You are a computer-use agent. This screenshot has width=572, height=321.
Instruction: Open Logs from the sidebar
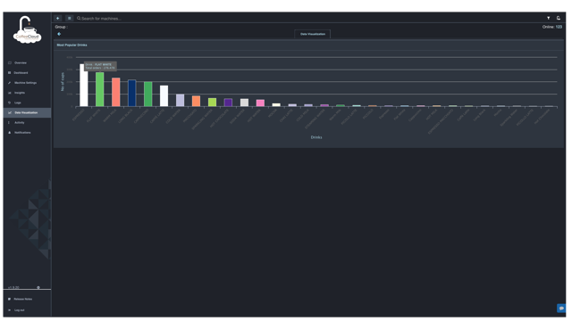[x=27, y=103]
